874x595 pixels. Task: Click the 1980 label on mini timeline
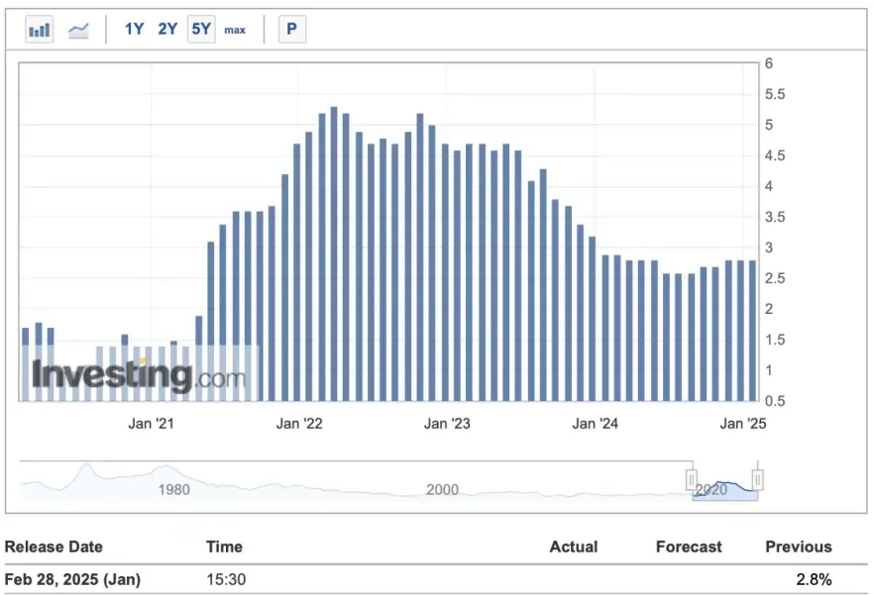(175, 489)
